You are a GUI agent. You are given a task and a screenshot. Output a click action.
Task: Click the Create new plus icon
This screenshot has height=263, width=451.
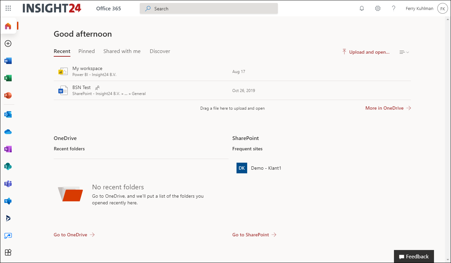pyautogui.click(x=8, y=44)
